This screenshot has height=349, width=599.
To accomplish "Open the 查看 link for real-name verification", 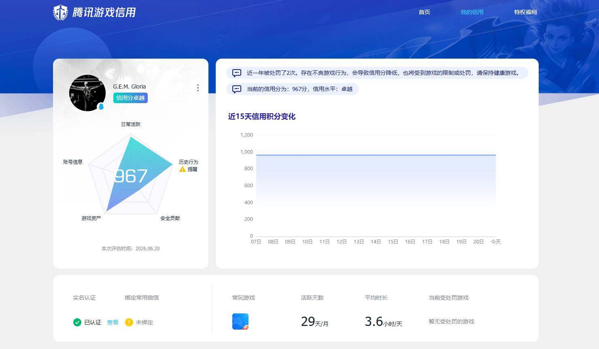I will click(113, 322).
